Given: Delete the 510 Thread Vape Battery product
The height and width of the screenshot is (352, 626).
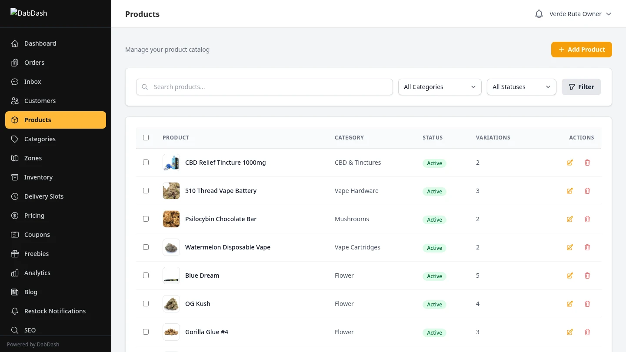Looking at the screenshot, I should [587, 191].
